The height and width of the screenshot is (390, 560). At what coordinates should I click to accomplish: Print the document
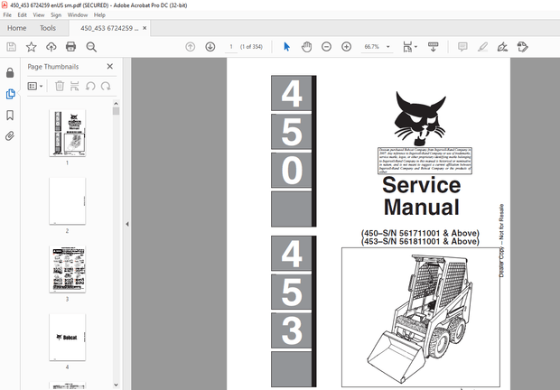(x=70, y=47)
